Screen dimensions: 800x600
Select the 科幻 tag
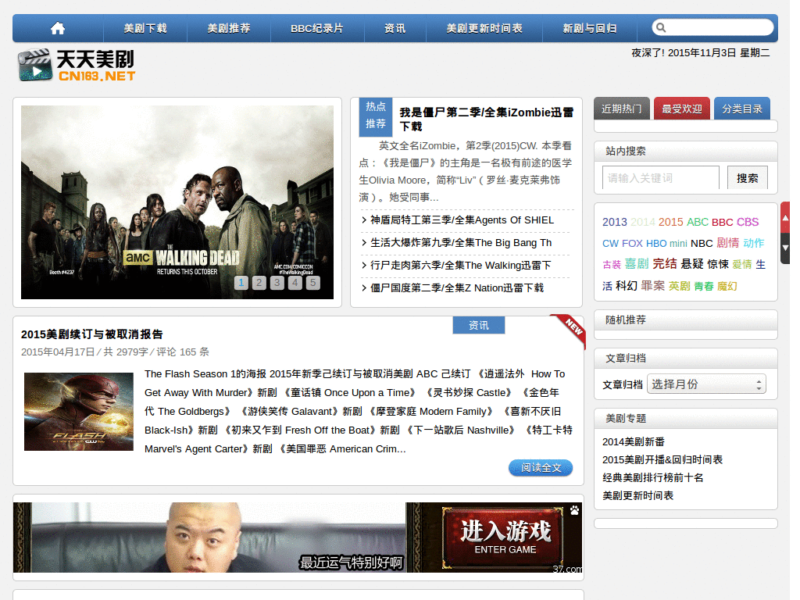click(626, 286)
